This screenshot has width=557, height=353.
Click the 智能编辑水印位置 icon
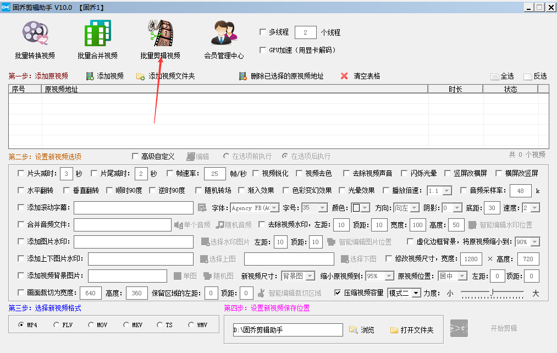(472, 225)
